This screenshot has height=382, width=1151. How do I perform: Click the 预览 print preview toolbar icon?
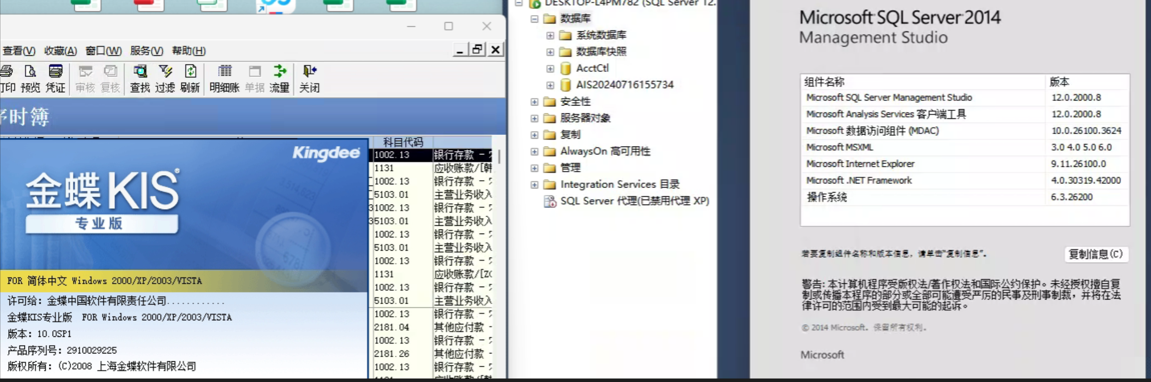click(30, 78)
